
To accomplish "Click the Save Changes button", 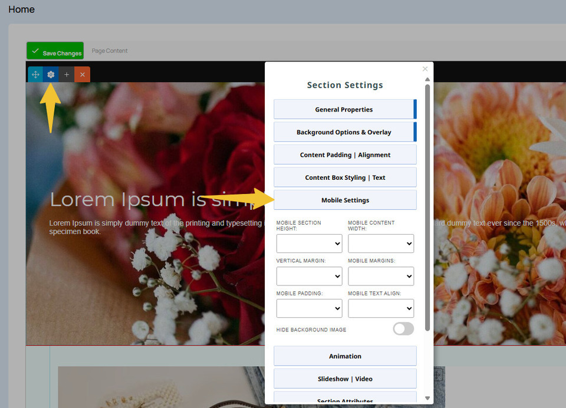I will 55,51.
